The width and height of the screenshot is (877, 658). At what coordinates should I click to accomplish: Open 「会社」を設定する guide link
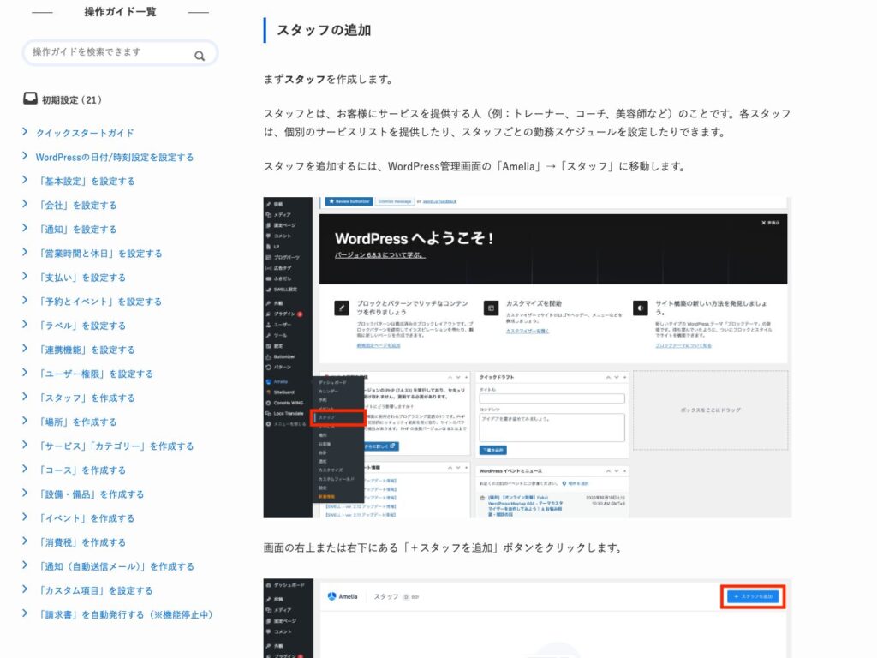click(76, 205)
